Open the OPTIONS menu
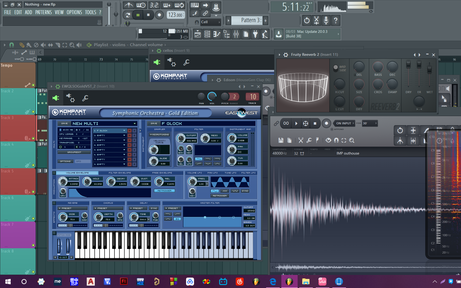461x288 pixels. (74, 12)
